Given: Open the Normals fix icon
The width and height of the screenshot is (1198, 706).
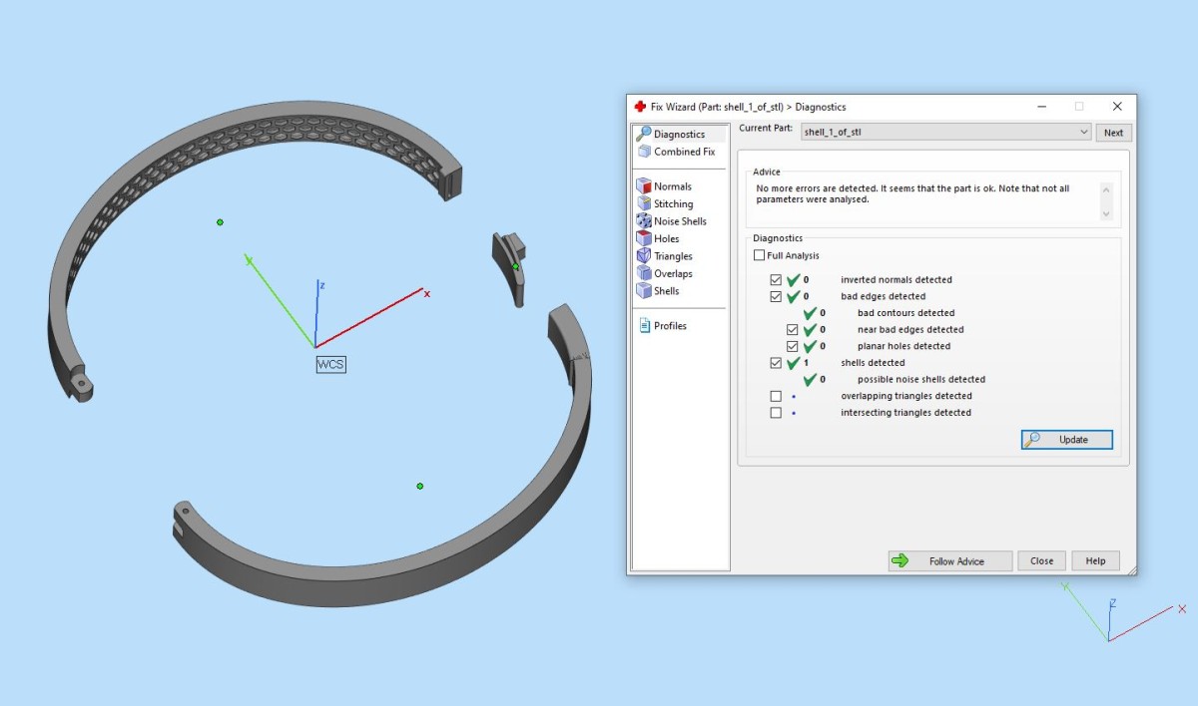Looking at the screenshot, I should click(x=644, y=185).
